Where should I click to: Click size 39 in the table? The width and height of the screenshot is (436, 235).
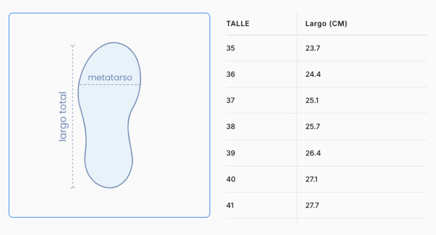coord(231,153)
